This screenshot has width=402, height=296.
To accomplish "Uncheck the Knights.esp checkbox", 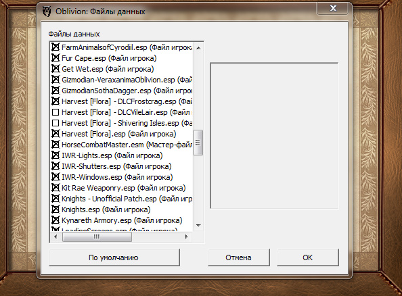I will (55, 209).
